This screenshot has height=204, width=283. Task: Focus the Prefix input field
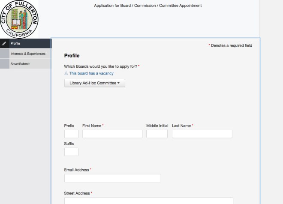(72, 134)
